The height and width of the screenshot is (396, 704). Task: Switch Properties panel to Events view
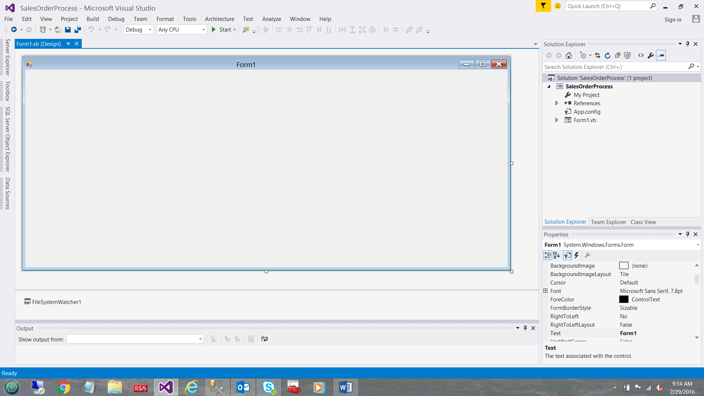[576, 255]
